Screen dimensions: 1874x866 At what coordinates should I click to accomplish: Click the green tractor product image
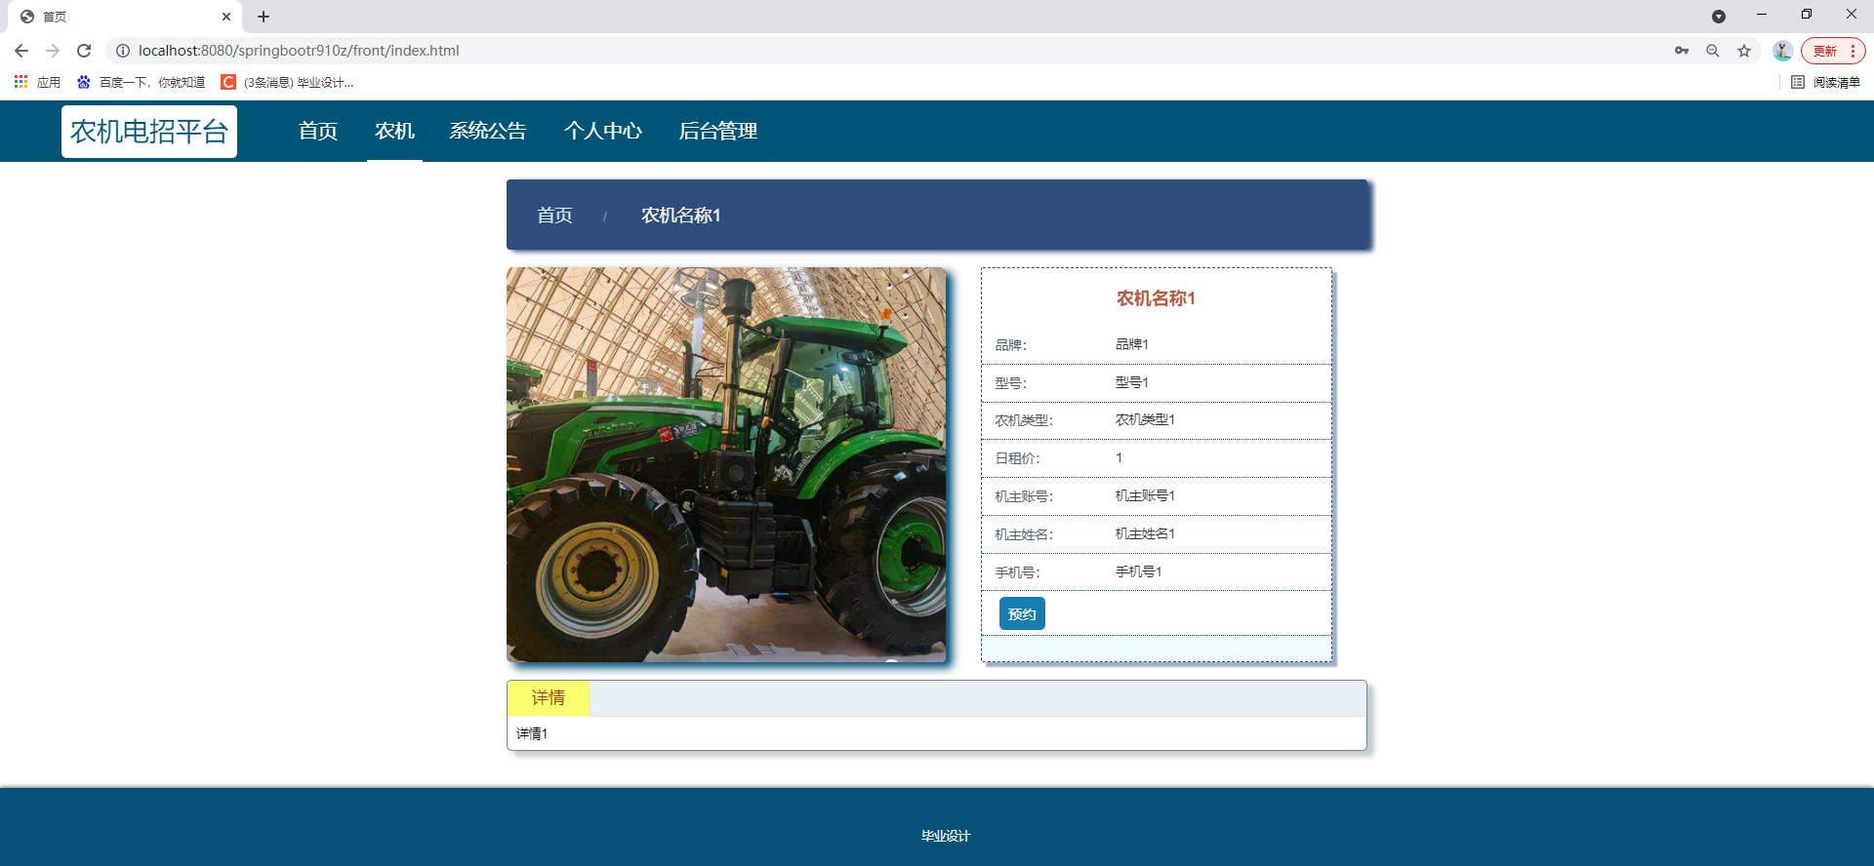726,464
